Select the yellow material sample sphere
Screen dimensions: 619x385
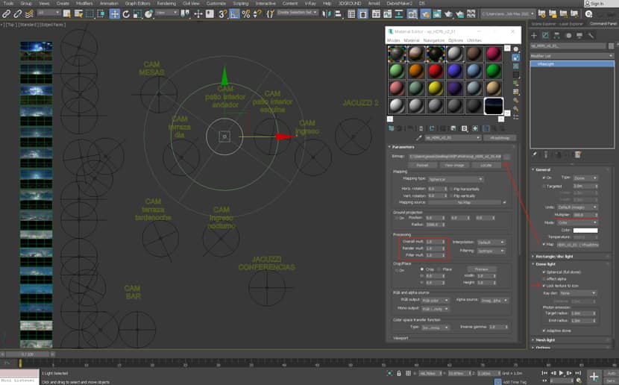[436, 89]
